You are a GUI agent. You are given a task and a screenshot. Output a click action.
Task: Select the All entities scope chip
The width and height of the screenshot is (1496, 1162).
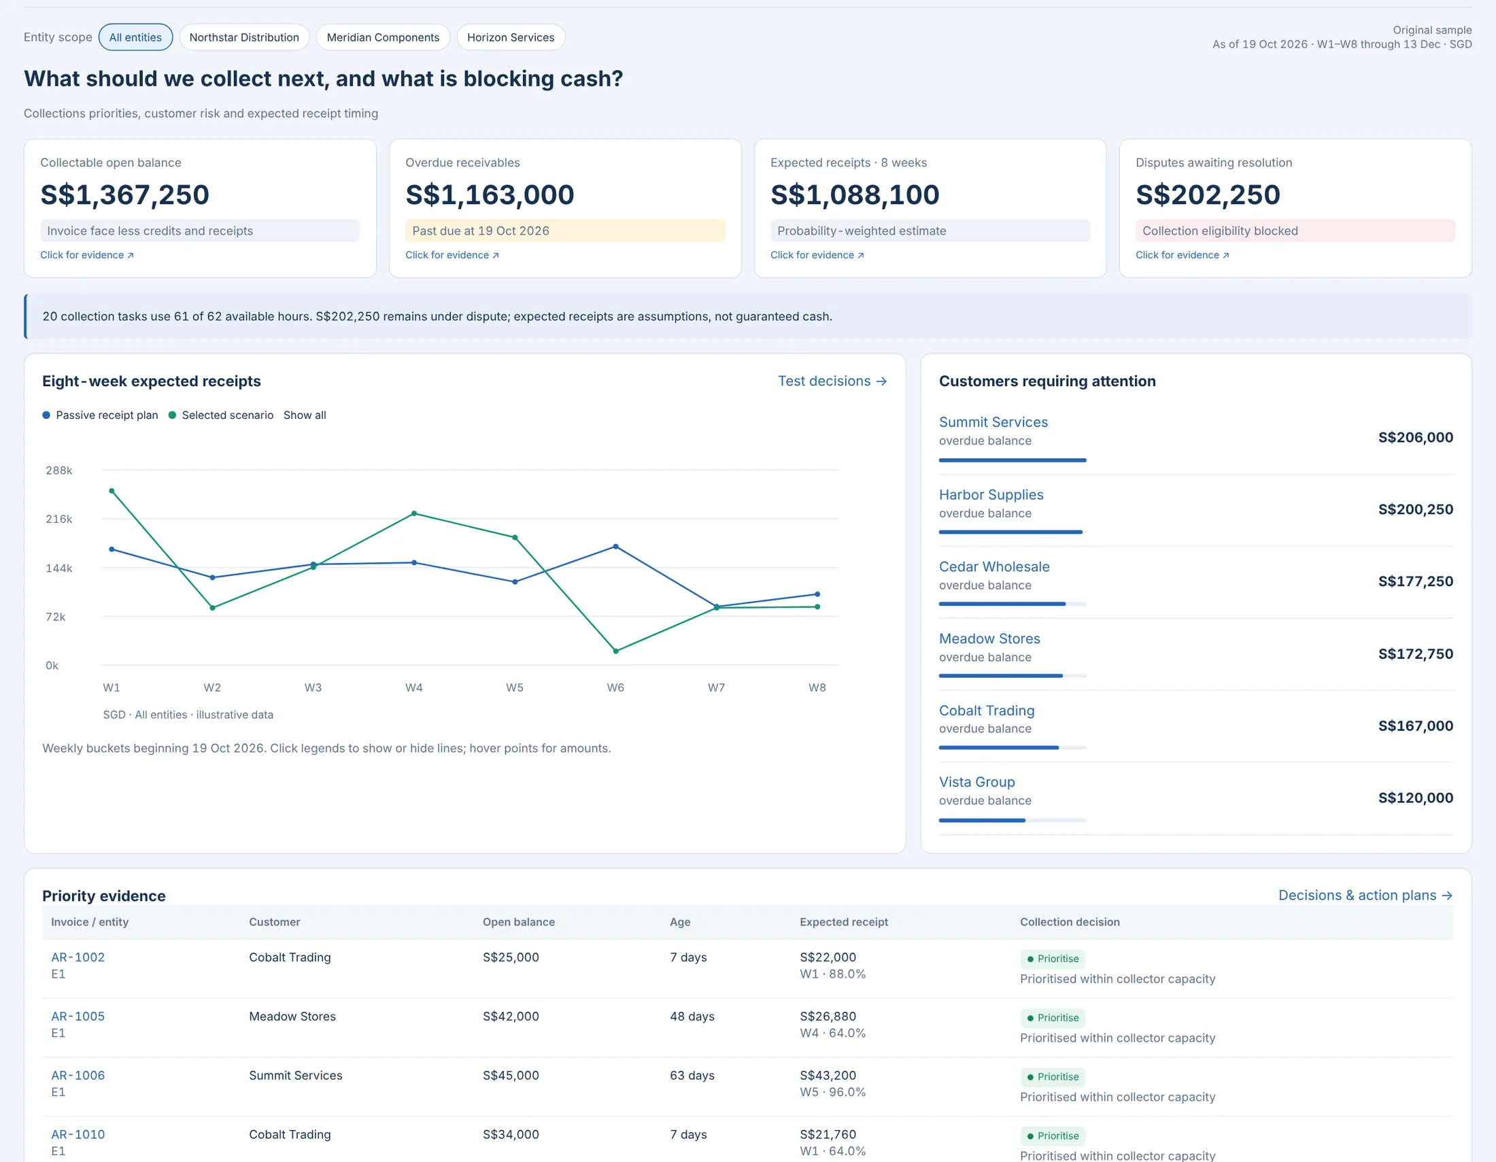point(135,37)
